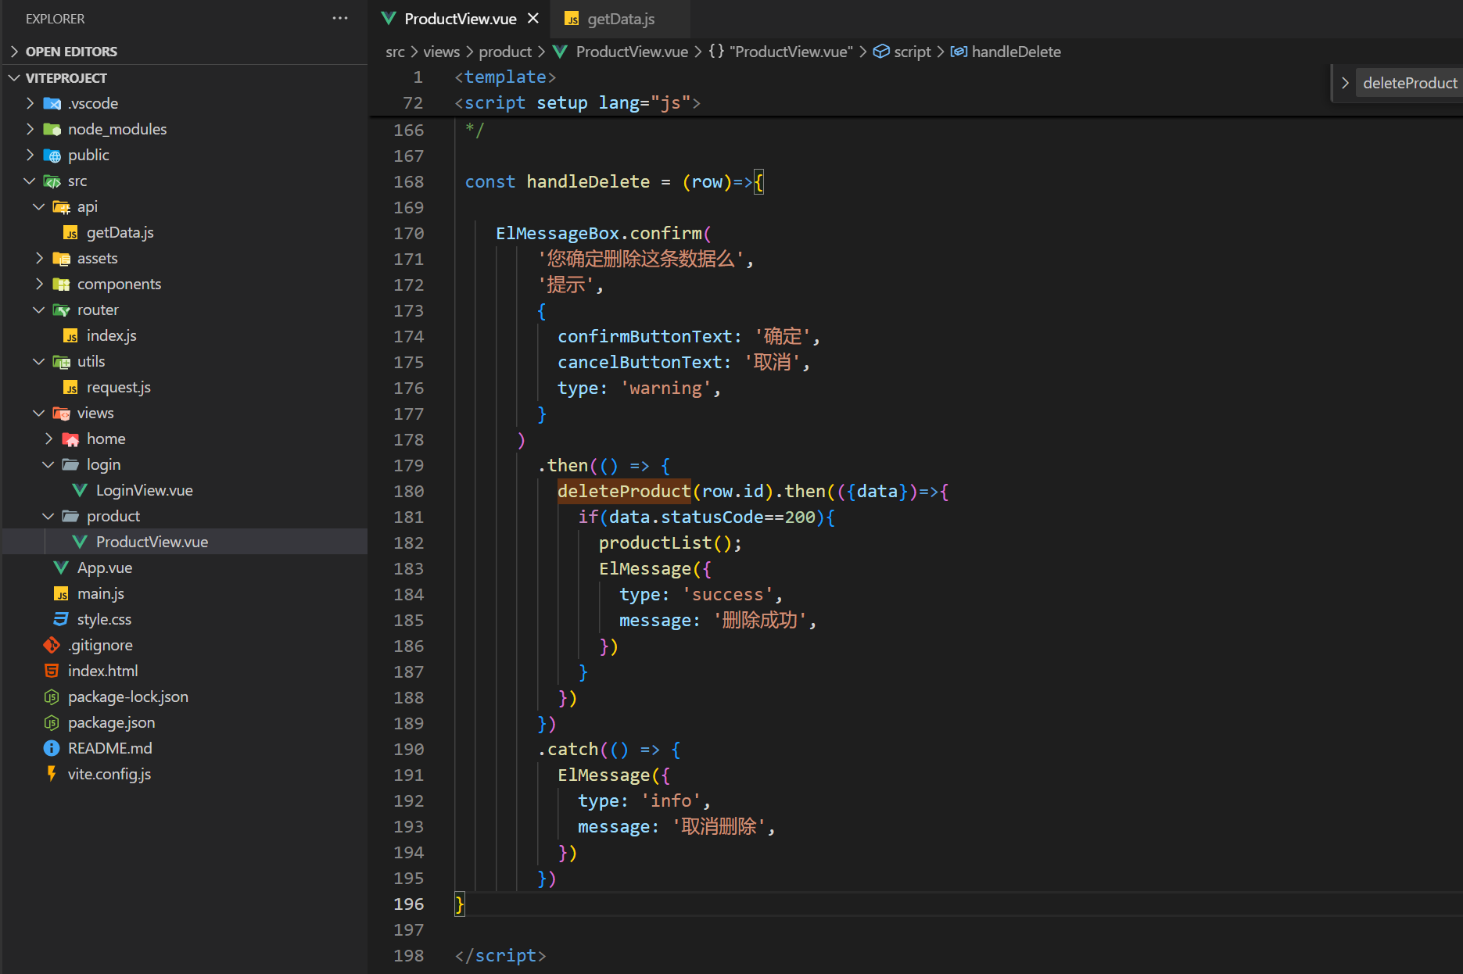Click the router folder icon
Image resolution: width=1463 pixels, height=974 pixels.
pos(62,310)
